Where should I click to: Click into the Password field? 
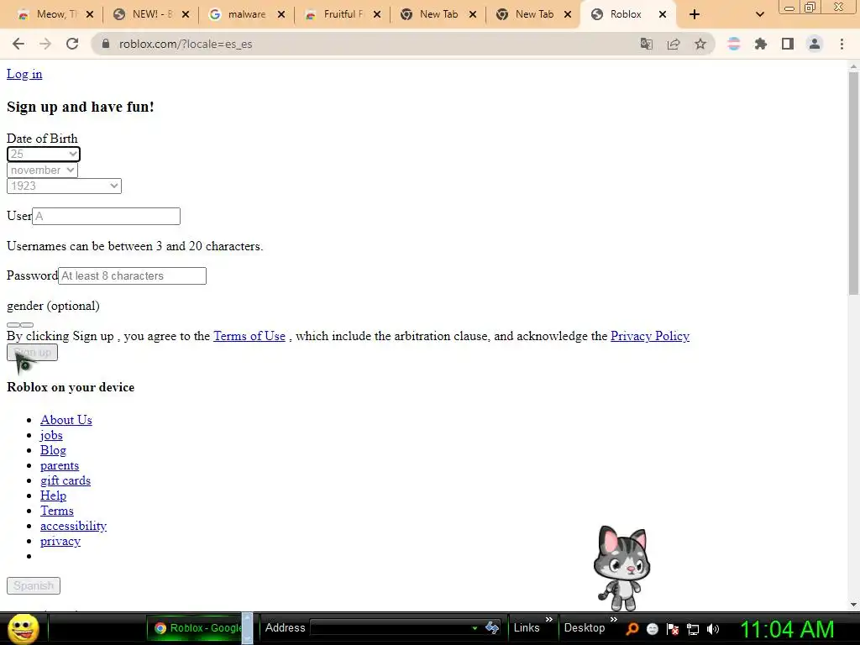pos(132,275)
